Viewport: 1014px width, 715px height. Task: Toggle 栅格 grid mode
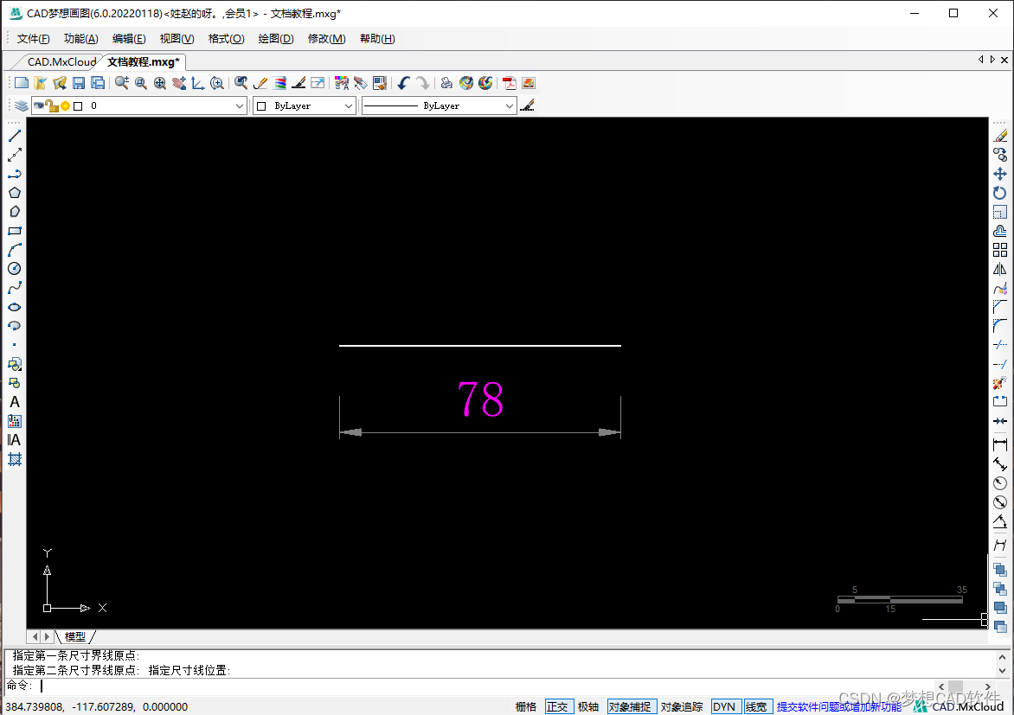click(x=526, y=706)
